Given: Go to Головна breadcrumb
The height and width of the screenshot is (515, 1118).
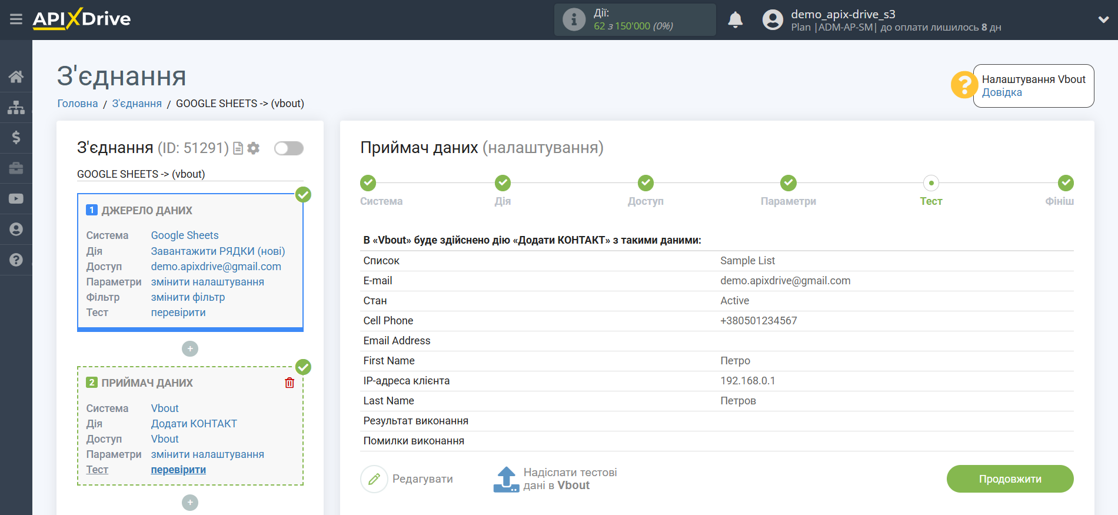Looking at the screenshot, I should tap(78, 104).
